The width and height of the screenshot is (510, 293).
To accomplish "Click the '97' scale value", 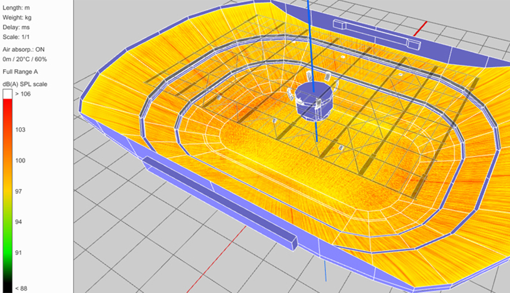I will 18,191.
